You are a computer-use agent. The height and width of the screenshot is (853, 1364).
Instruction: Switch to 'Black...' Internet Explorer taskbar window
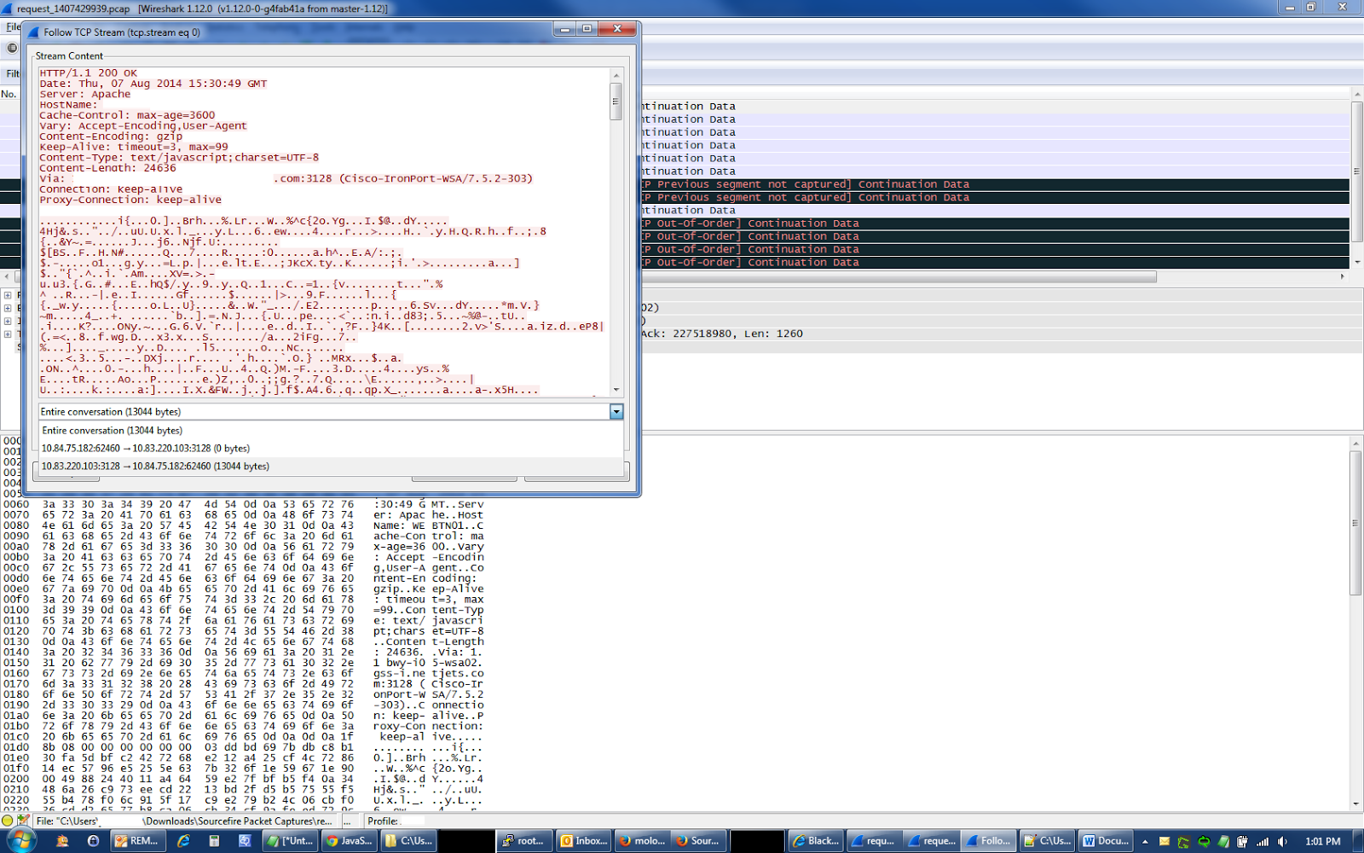point(817,840)
